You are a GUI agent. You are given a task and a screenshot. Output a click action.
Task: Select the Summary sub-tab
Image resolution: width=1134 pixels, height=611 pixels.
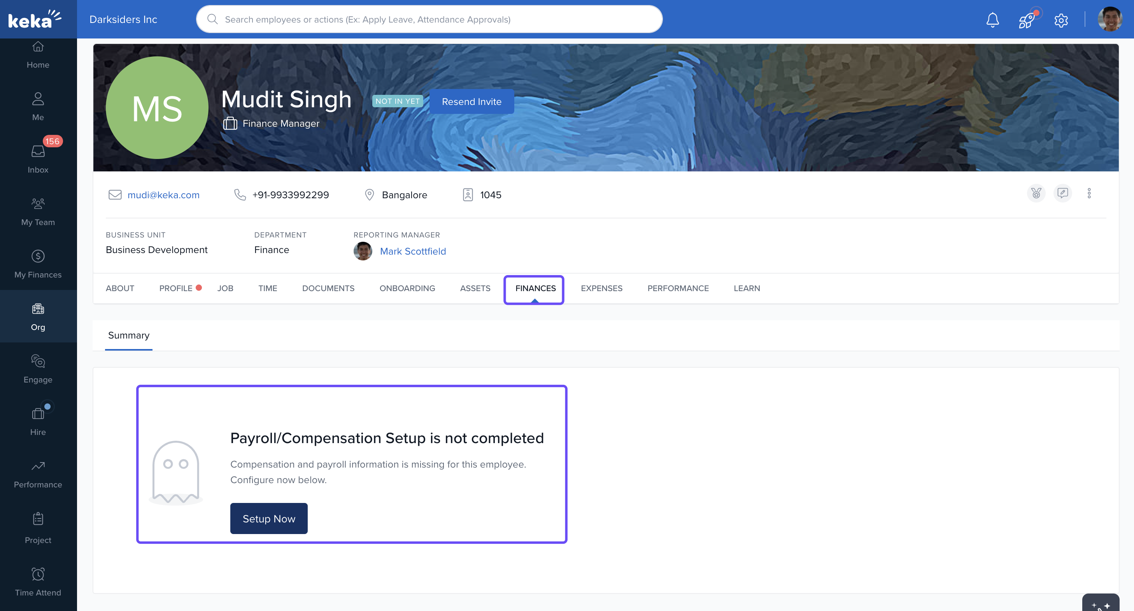pos(128,335)
